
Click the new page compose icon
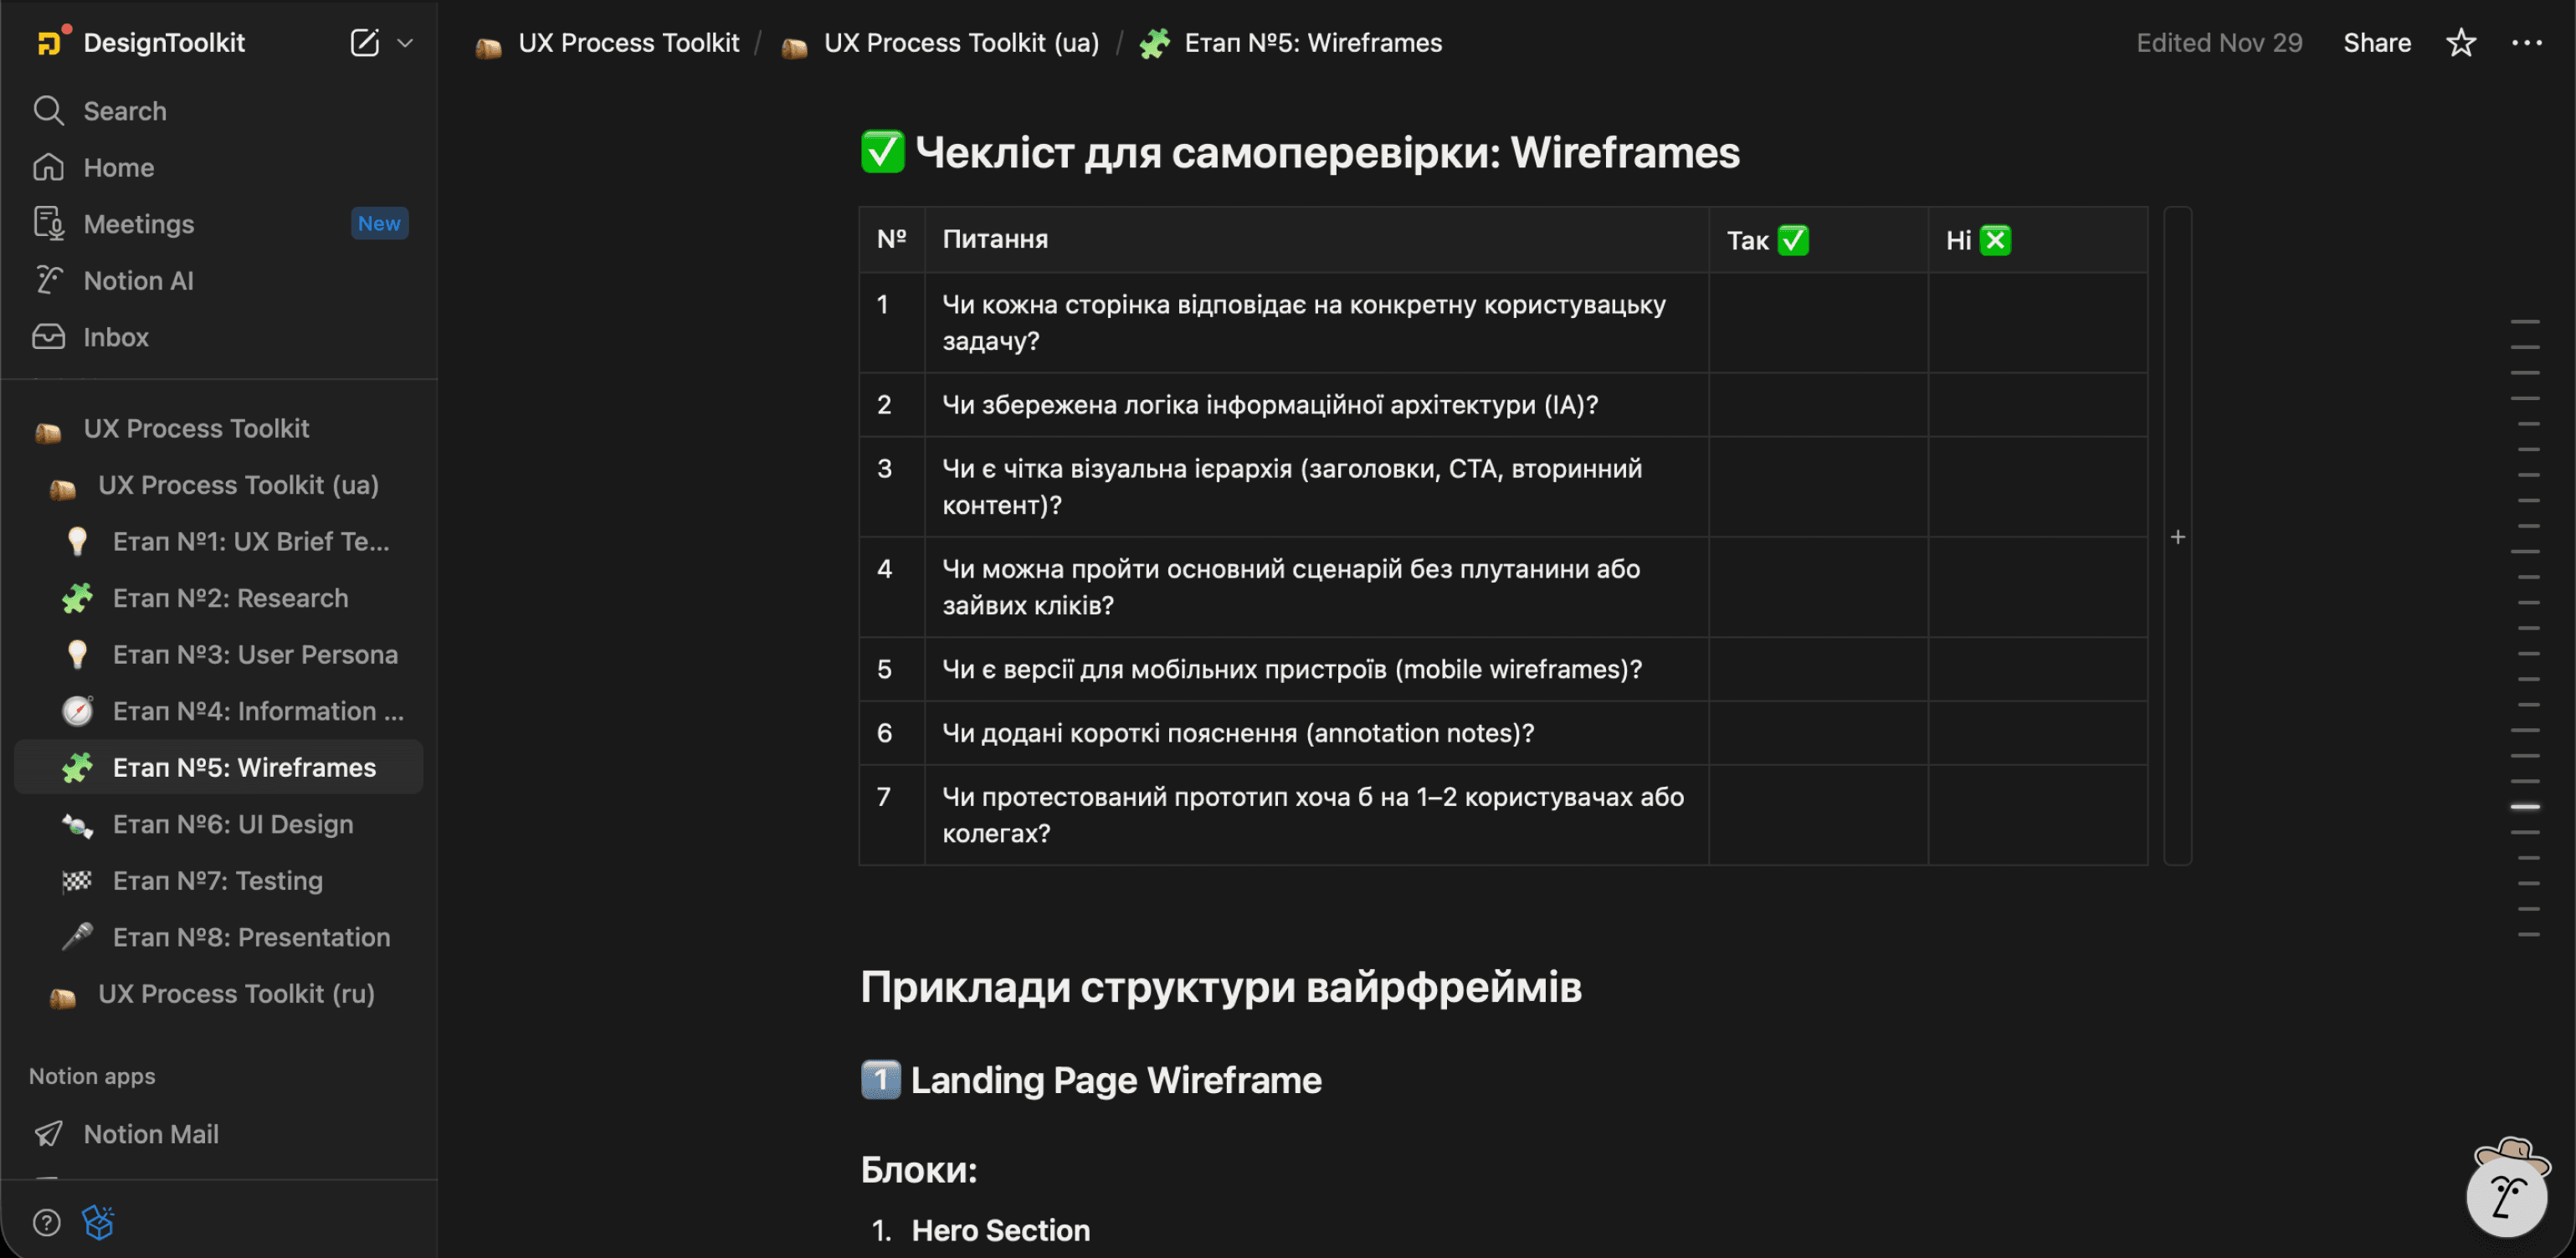[x=364, y=43]
